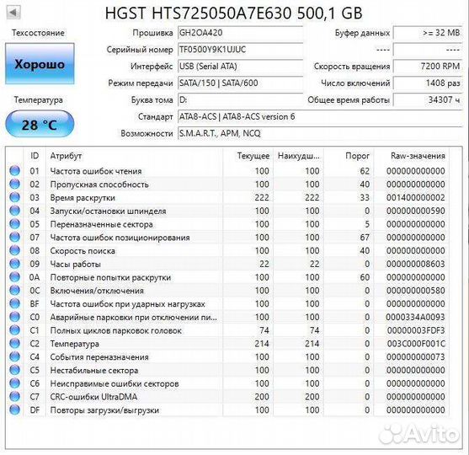Click the status icon for attribute 04
469x455 pixels.
pos(14,211)
